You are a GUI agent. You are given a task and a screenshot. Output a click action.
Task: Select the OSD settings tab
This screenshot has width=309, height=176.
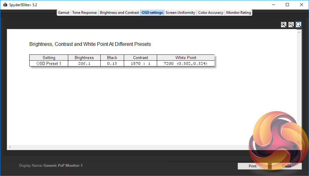(x=152, y=13)
